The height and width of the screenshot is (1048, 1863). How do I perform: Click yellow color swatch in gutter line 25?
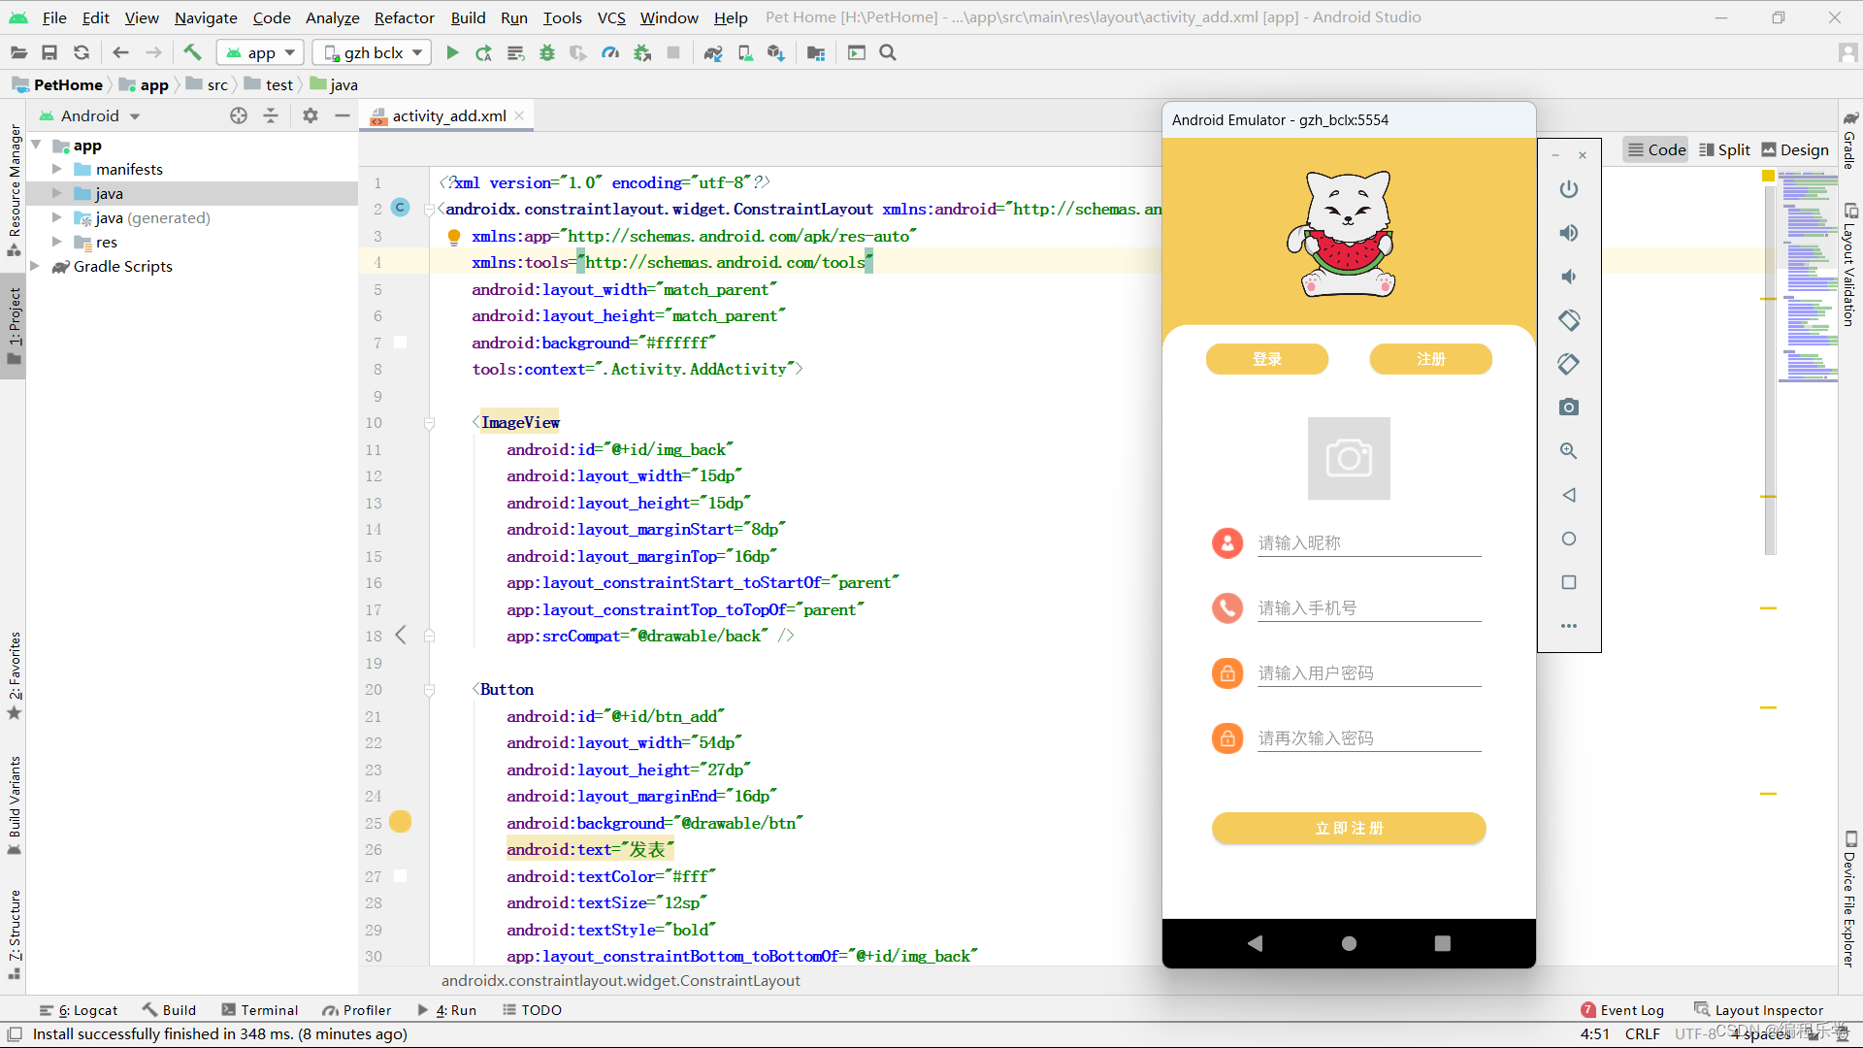pyautogui.click(x=400, y=822)
